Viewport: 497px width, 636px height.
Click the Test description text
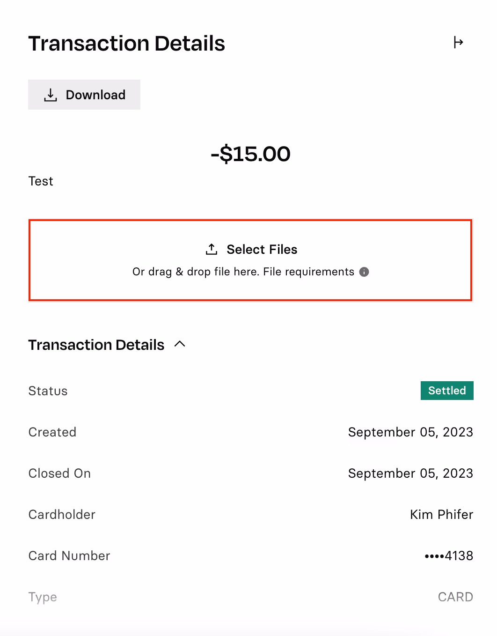(x=41, y=181)
